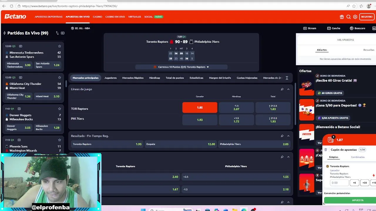Open Virtuales menu item
This screenshot has height=211, width=376.
[x=135, y=17]
